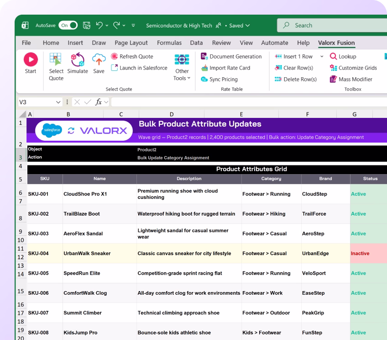The image size is (387, 340).
Task: Switch to the Insert tab
Action: tap(75, 43)
